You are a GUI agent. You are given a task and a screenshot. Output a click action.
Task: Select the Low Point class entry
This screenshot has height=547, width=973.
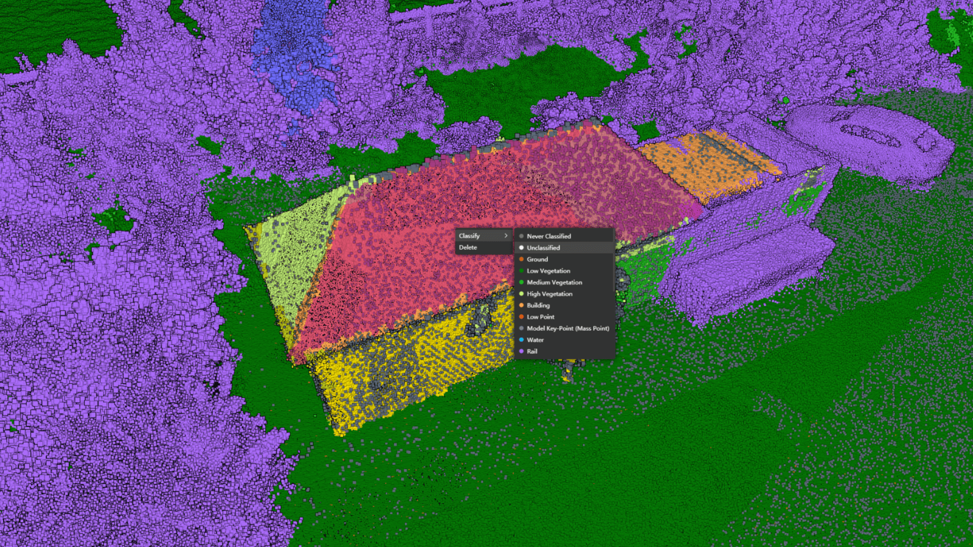[541, 317]
